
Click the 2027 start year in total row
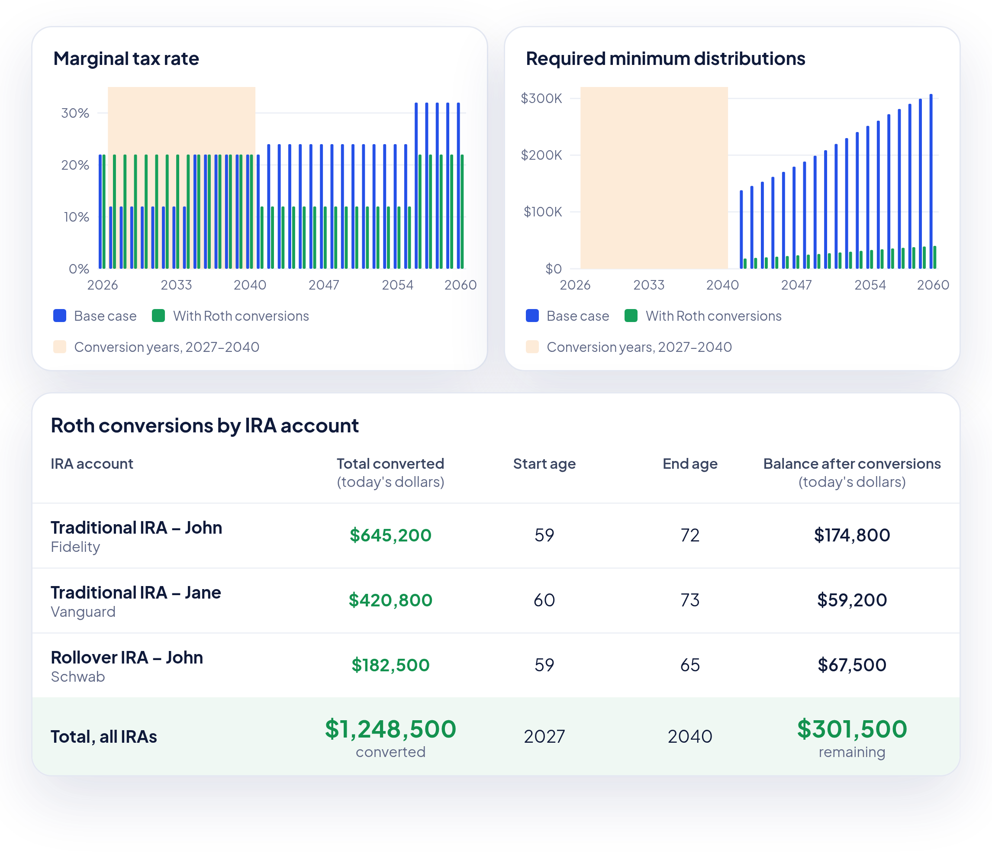pos(544,737)
